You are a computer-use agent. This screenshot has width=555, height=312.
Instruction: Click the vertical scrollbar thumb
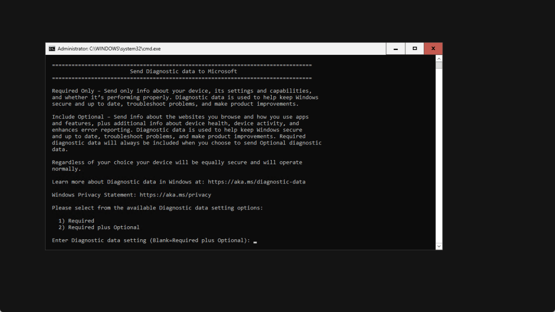pos(439,66)
